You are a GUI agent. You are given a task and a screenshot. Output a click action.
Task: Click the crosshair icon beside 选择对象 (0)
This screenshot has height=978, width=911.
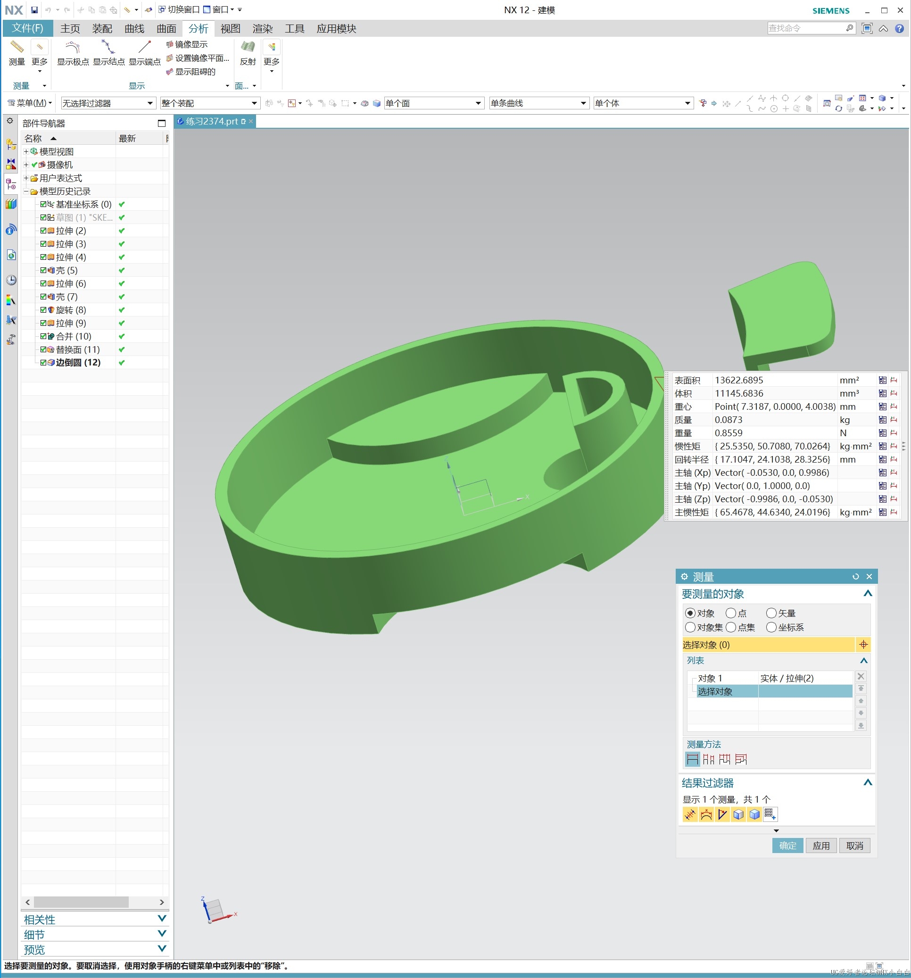[863, 645]
